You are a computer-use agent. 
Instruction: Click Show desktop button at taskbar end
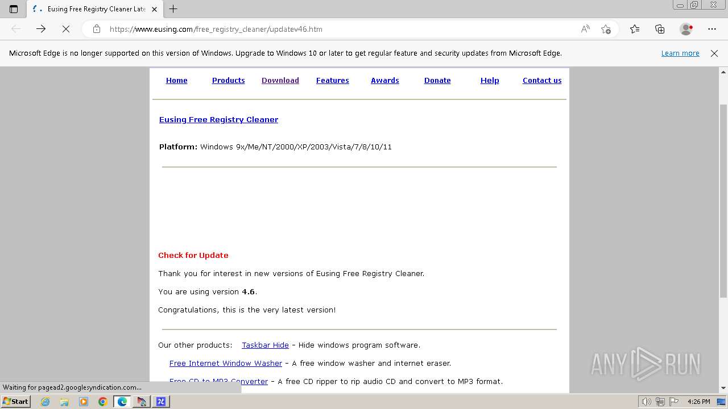[x=722, y=402]
